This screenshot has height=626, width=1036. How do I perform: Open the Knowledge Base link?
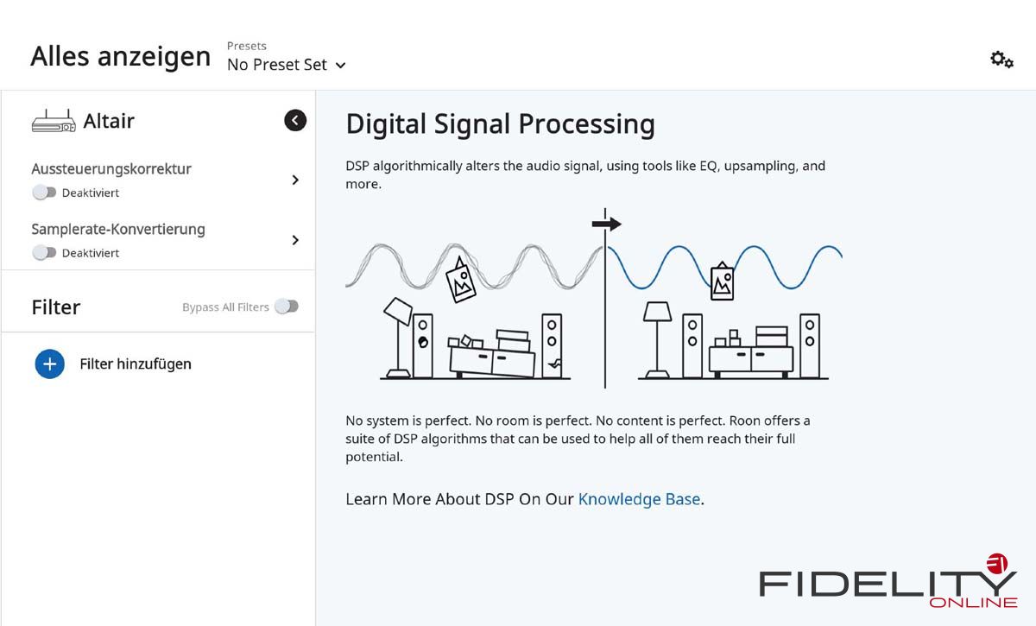tap(639, 499)
